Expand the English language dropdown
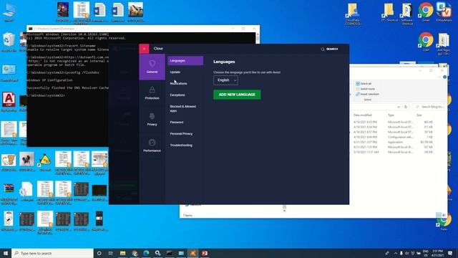Screen dimensions: 458x258 point(226,80)
